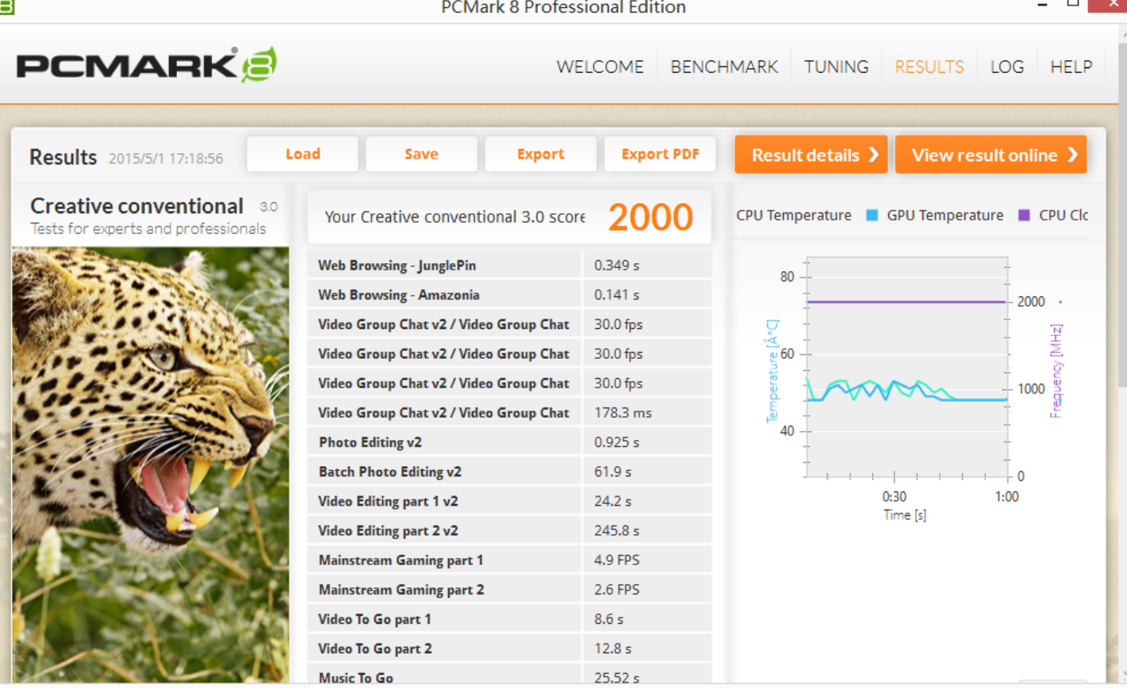Select the Batch Photo Editing v2 row
This screenshot has width=1127, height=688.
[x=508, y=472]
